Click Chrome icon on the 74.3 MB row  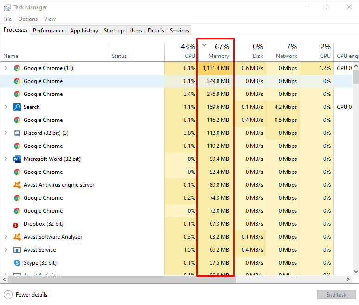(x=17, y=198)
